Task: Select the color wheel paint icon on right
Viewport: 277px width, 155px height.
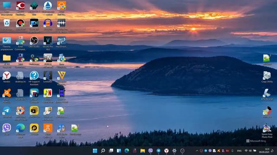Action: pos(267,111)
